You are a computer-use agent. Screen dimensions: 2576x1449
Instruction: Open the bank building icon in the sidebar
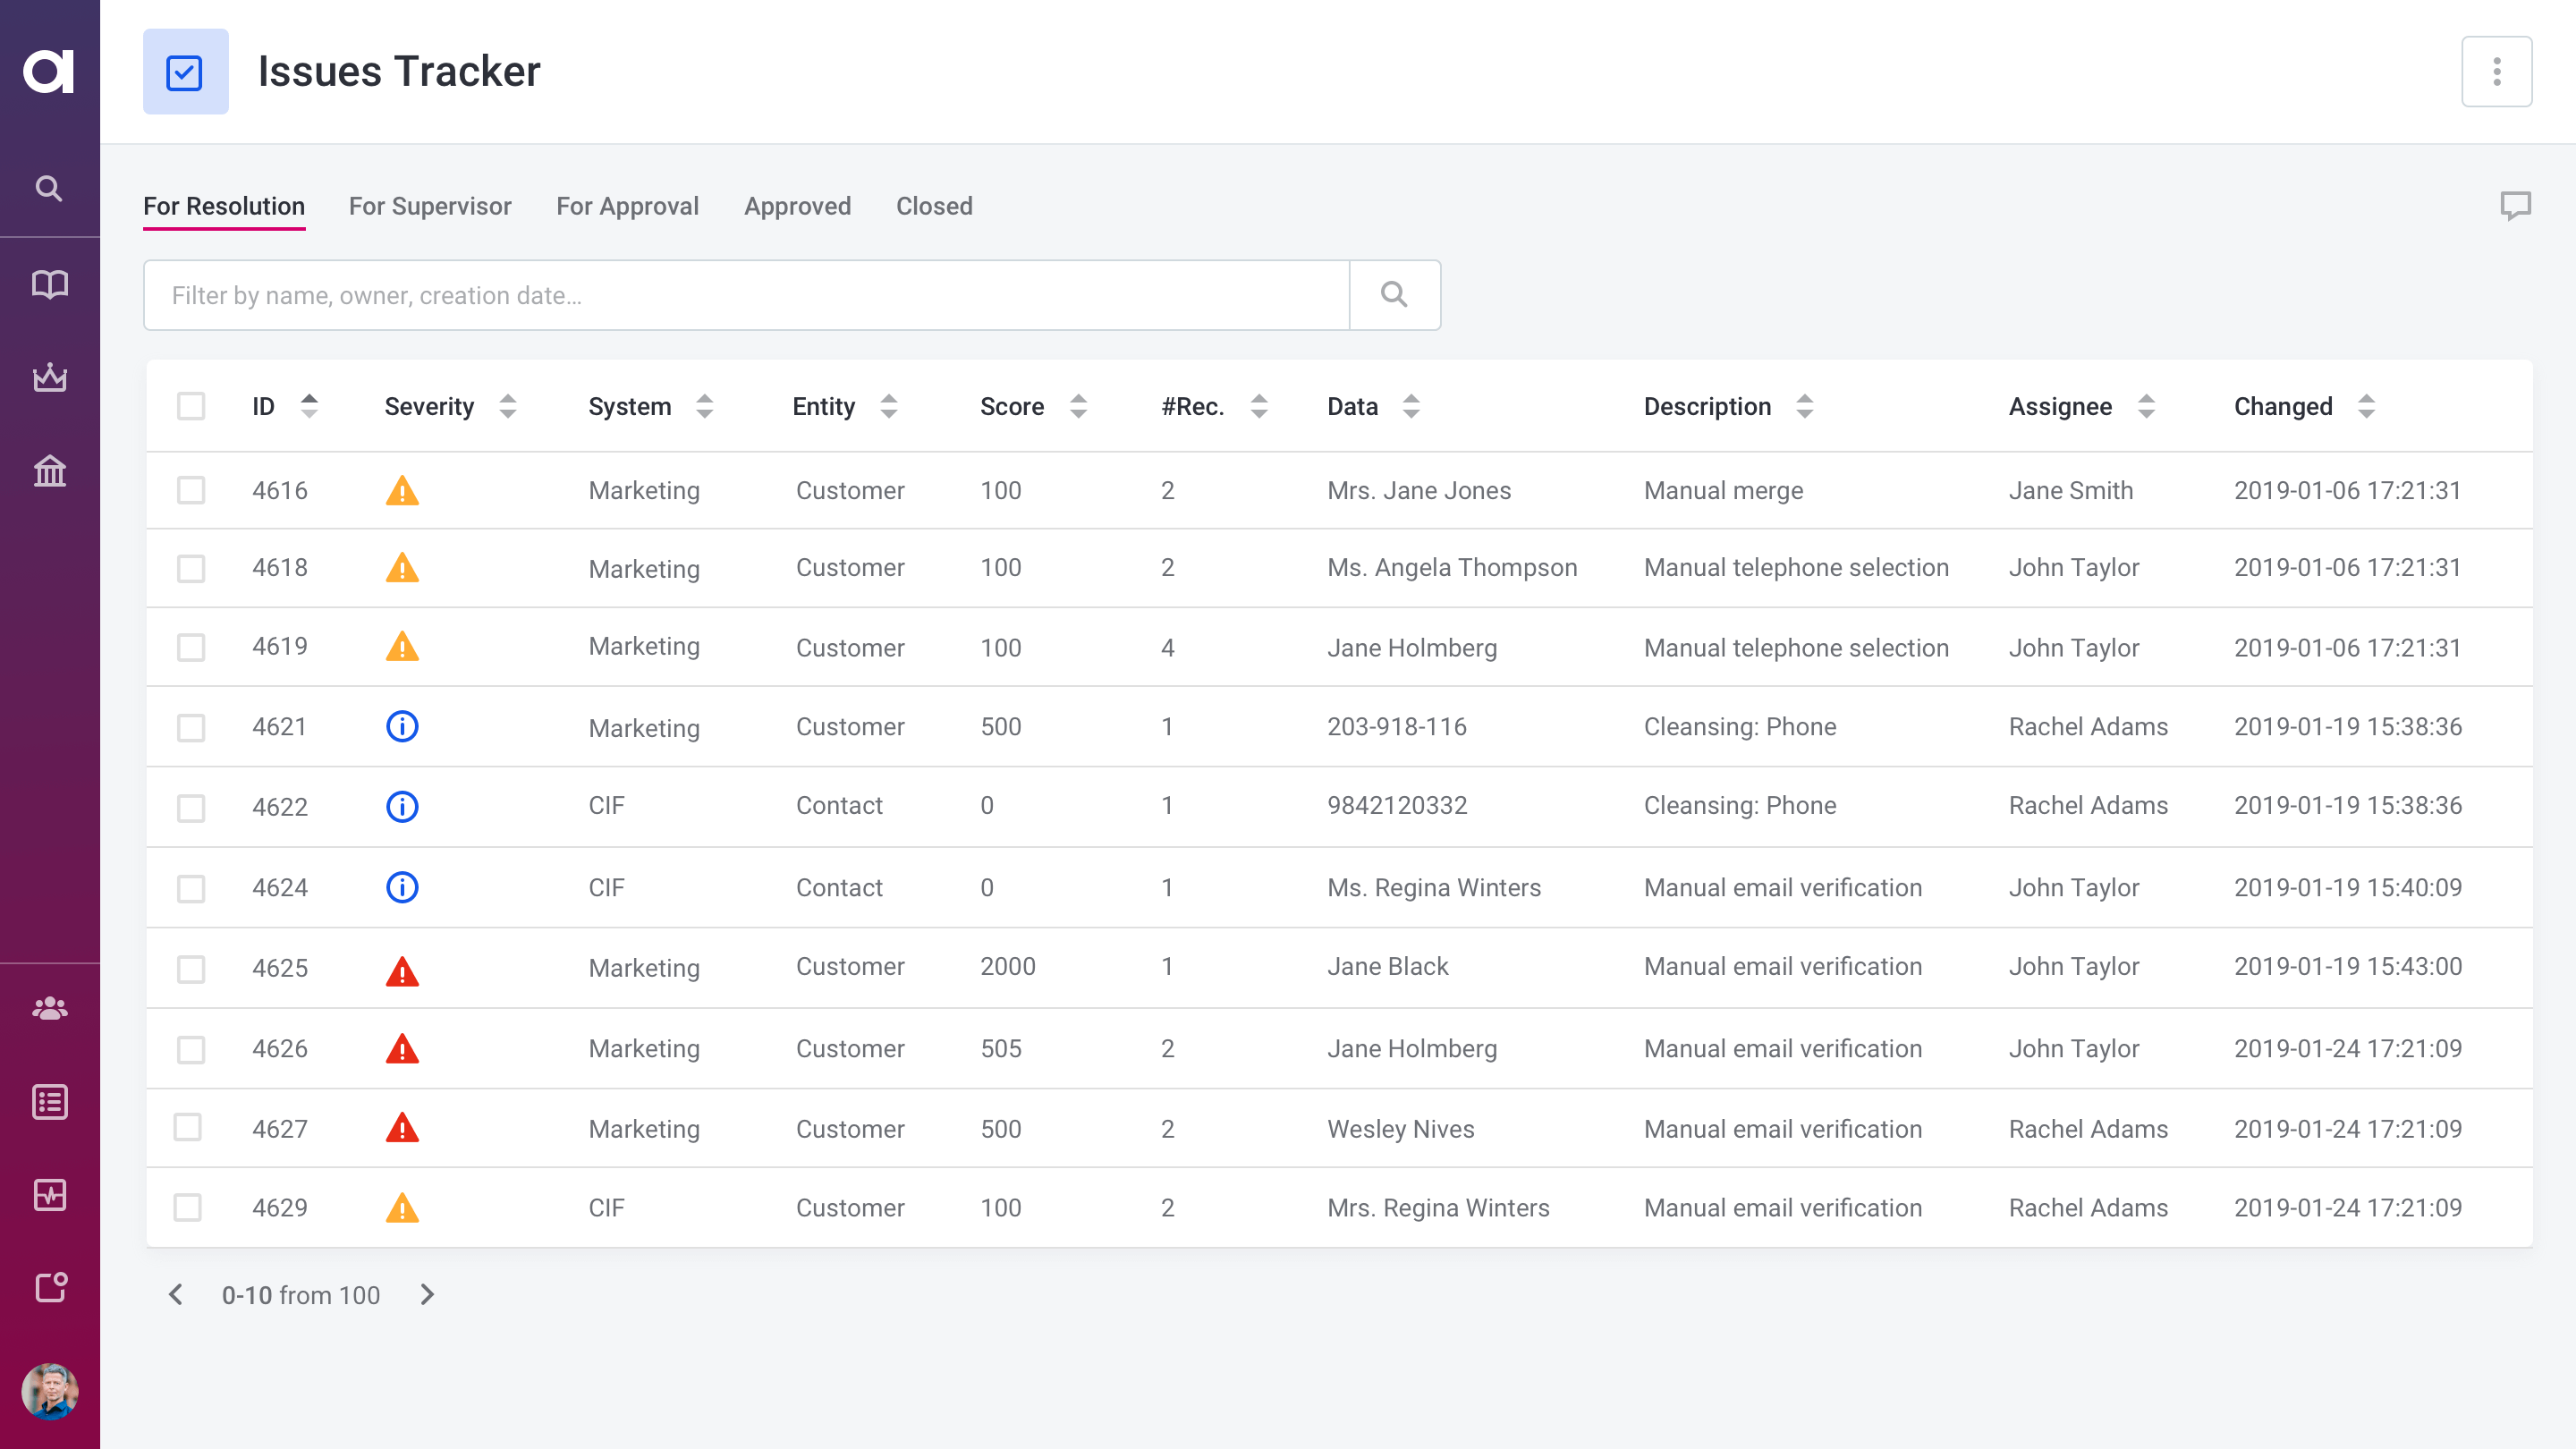[x=49, y=470]
